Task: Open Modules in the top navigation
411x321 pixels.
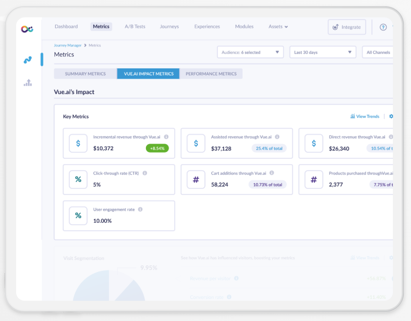Action: tap(244, 26)
